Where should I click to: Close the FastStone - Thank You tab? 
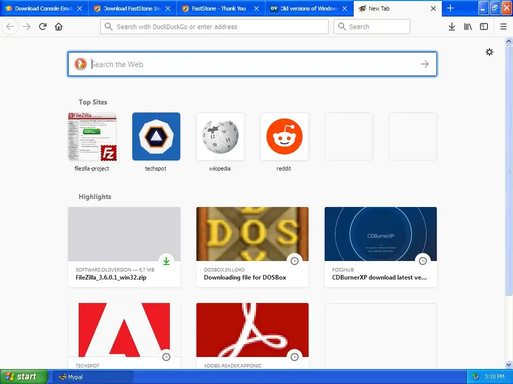tap(256, 8)
